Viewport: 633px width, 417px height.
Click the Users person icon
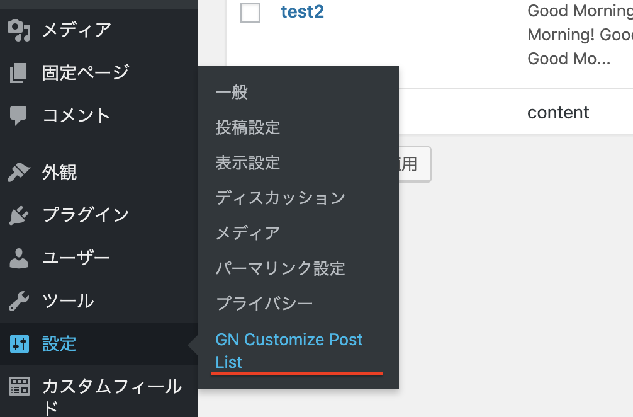click(x=19, y=258)
